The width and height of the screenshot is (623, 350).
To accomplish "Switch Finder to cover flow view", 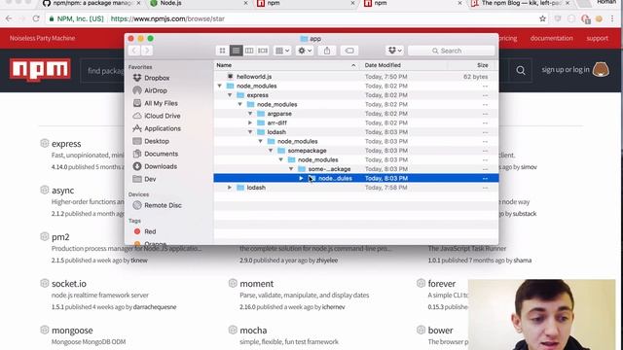I will 263,51.
